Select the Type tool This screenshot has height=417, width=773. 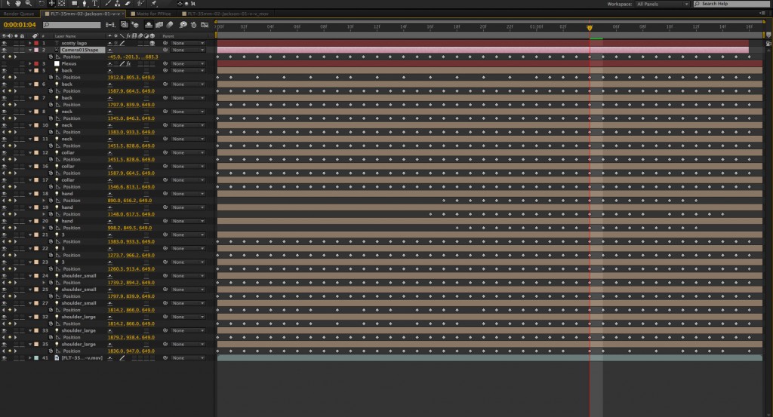click(95, 4)
